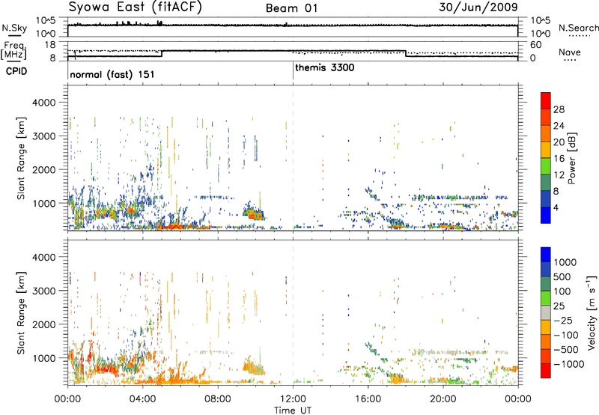Click the '18' tick on the frequency axis

point(50,45)
